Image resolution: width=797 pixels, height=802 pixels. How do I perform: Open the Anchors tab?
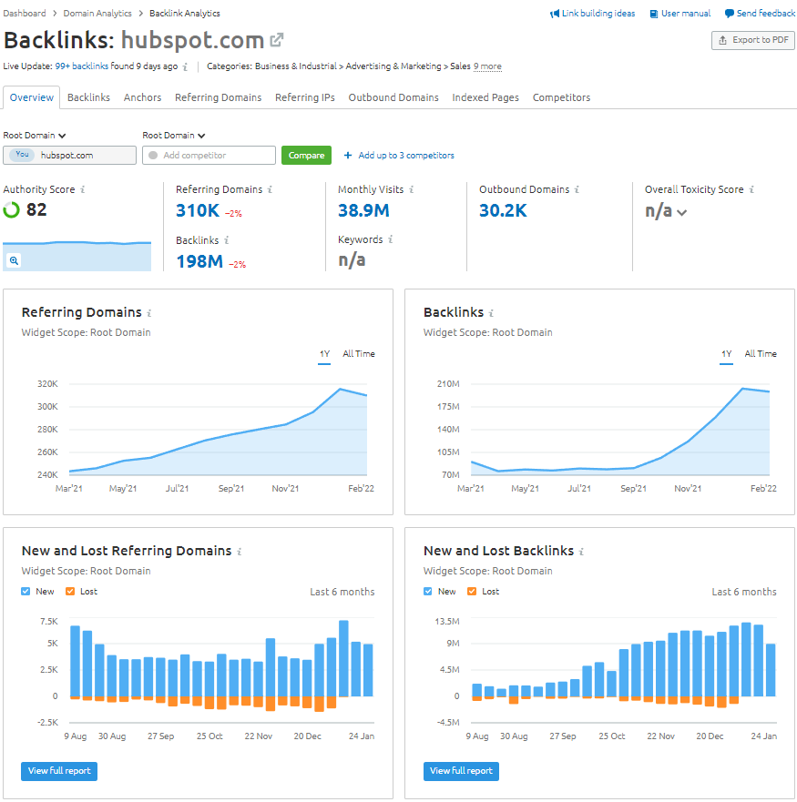(142, 97)
